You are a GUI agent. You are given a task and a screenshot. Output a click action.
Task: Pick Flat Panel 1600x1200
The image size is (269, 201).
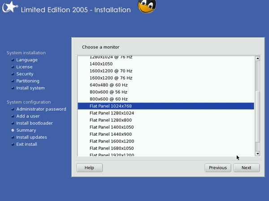pyautogui.click(x=166, y=141)
